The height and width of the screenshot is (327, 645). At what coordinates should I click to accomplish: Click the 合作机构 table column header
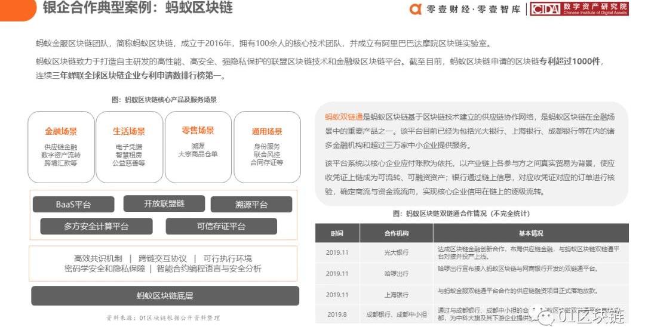point(397,233)
